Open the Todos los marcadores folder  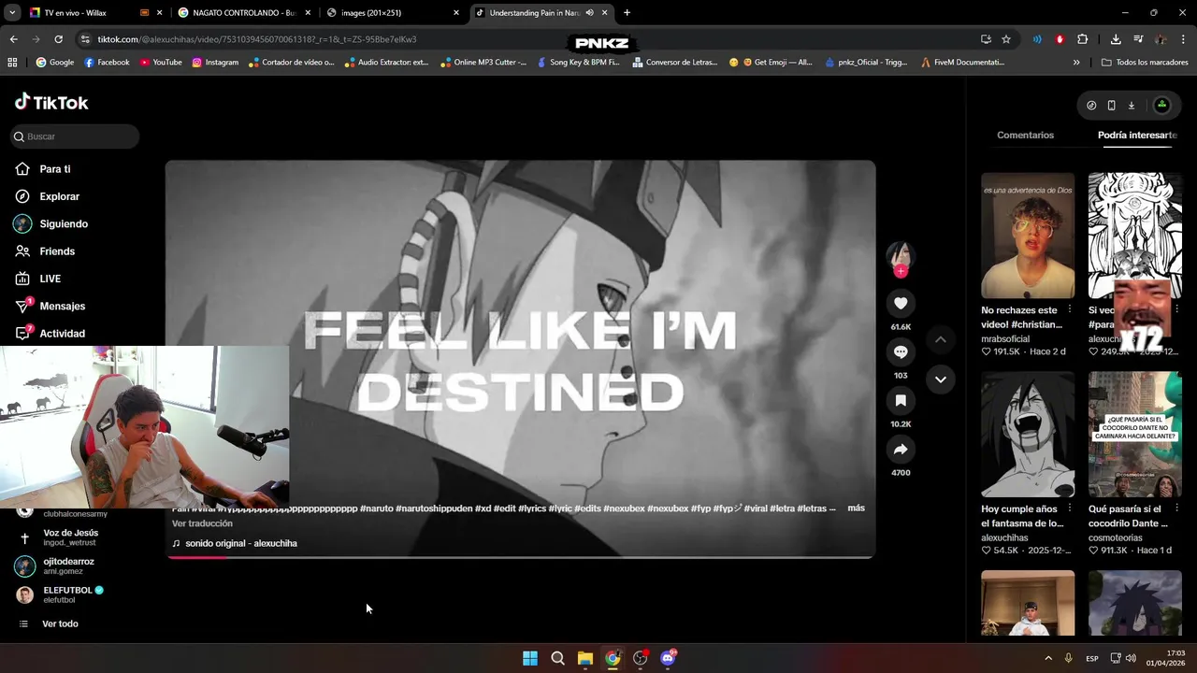[x=1145, y=63]
